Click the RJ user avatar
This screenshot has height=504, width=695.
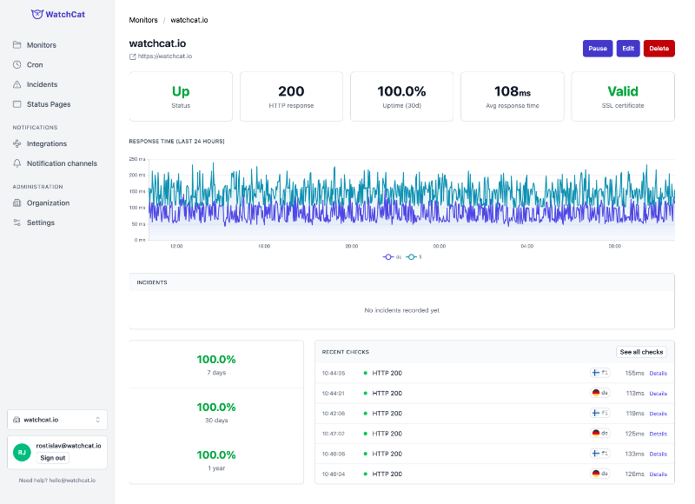[22, 453]
